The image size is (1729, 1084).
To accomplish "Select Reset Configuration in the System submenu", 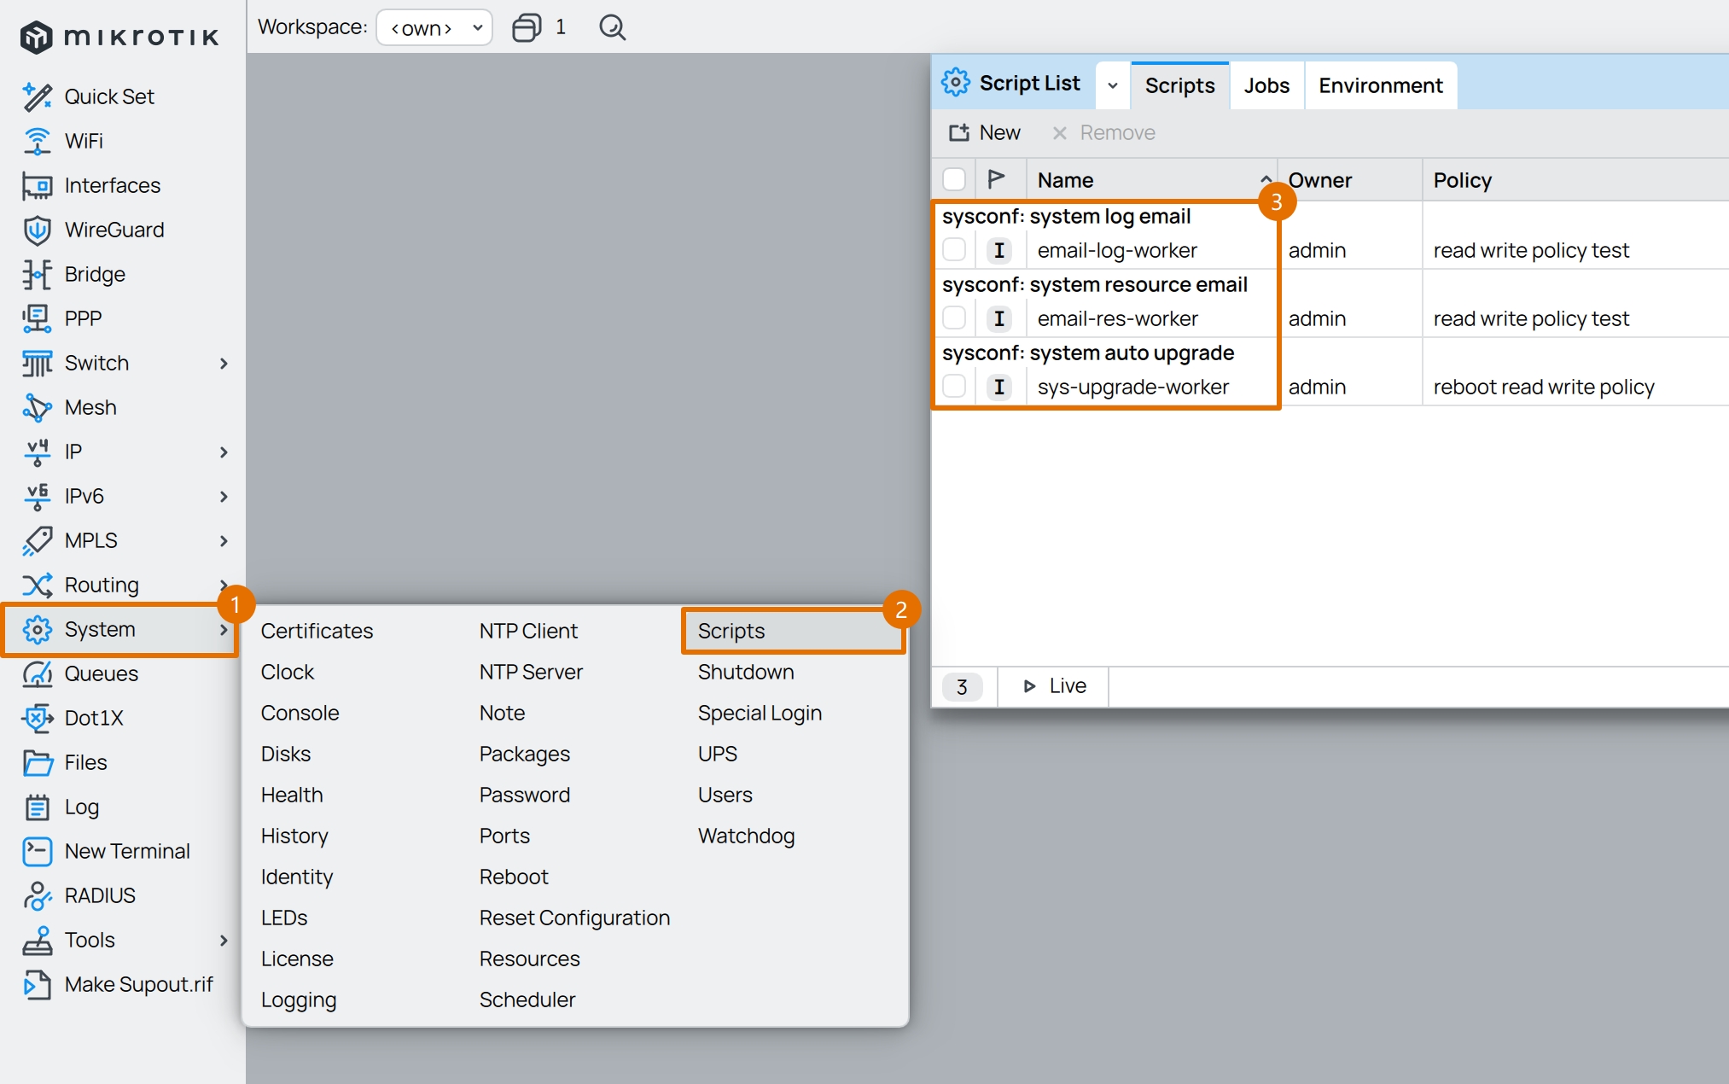I will [x=574, y=918].
